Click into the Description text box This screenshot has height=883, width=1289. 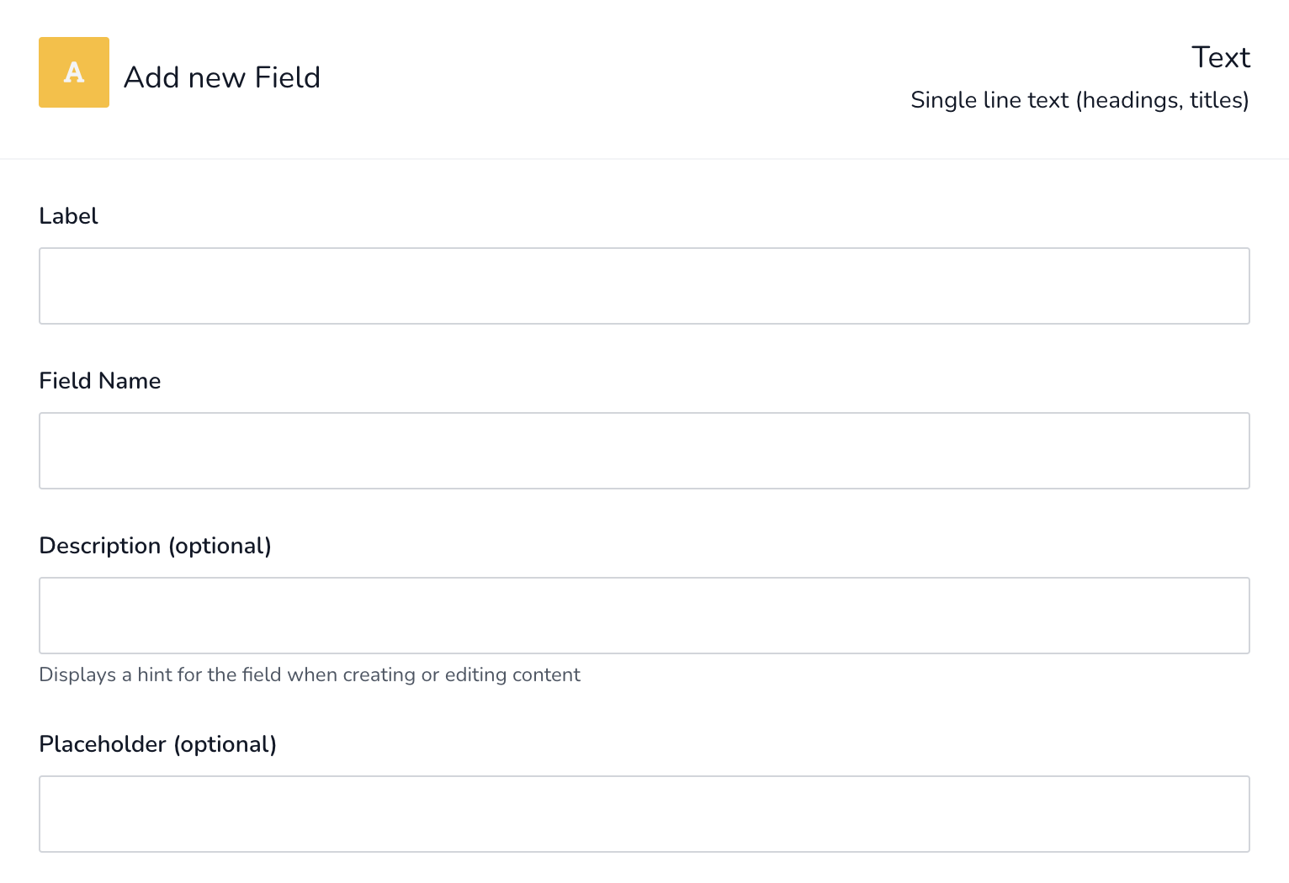coord(644,616)
